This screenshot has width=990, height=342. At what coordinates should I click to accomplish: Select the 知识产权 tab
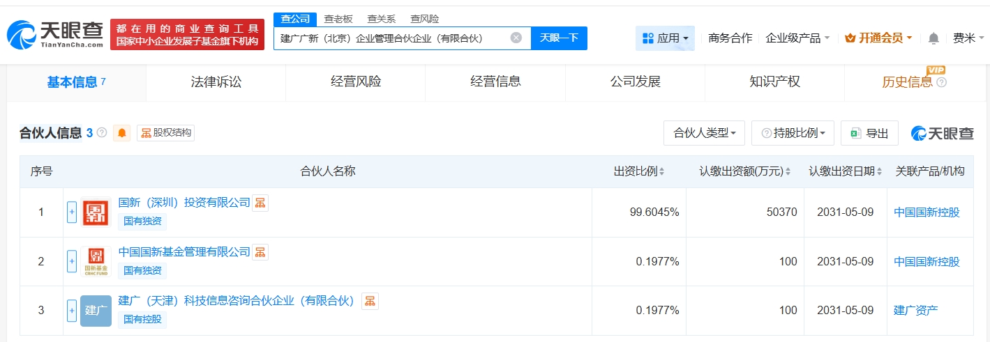tap(774, 82)
